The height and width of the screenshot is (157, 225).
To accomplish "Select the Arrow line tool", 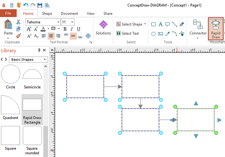I will 167,34.
